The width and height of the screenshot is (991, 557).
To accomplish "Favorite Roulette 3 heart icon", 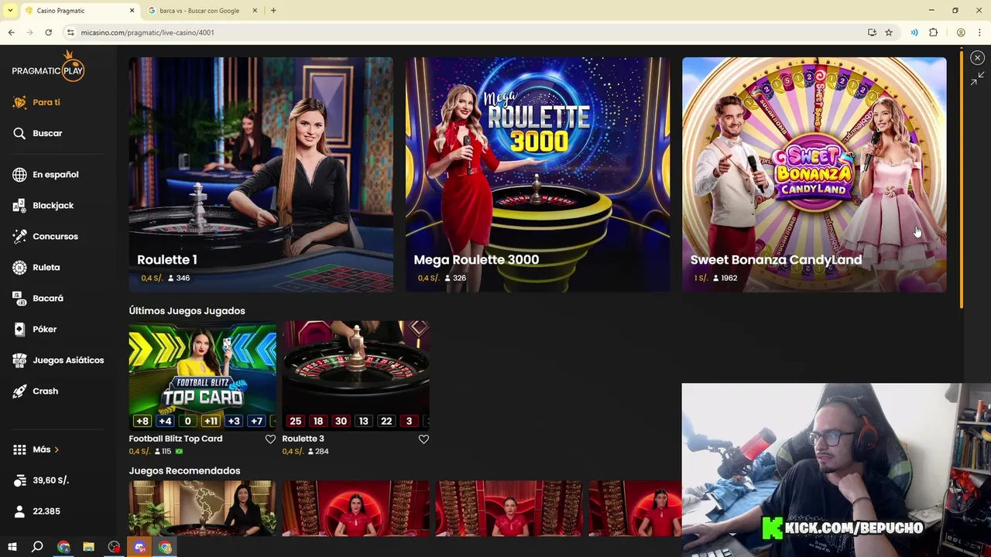I will pos(423,439).
